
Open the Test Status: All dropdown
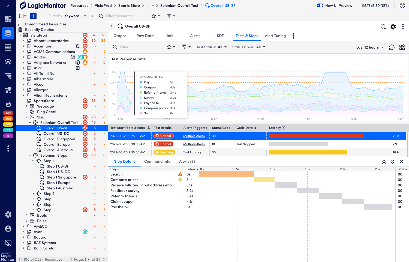(211, 47)
